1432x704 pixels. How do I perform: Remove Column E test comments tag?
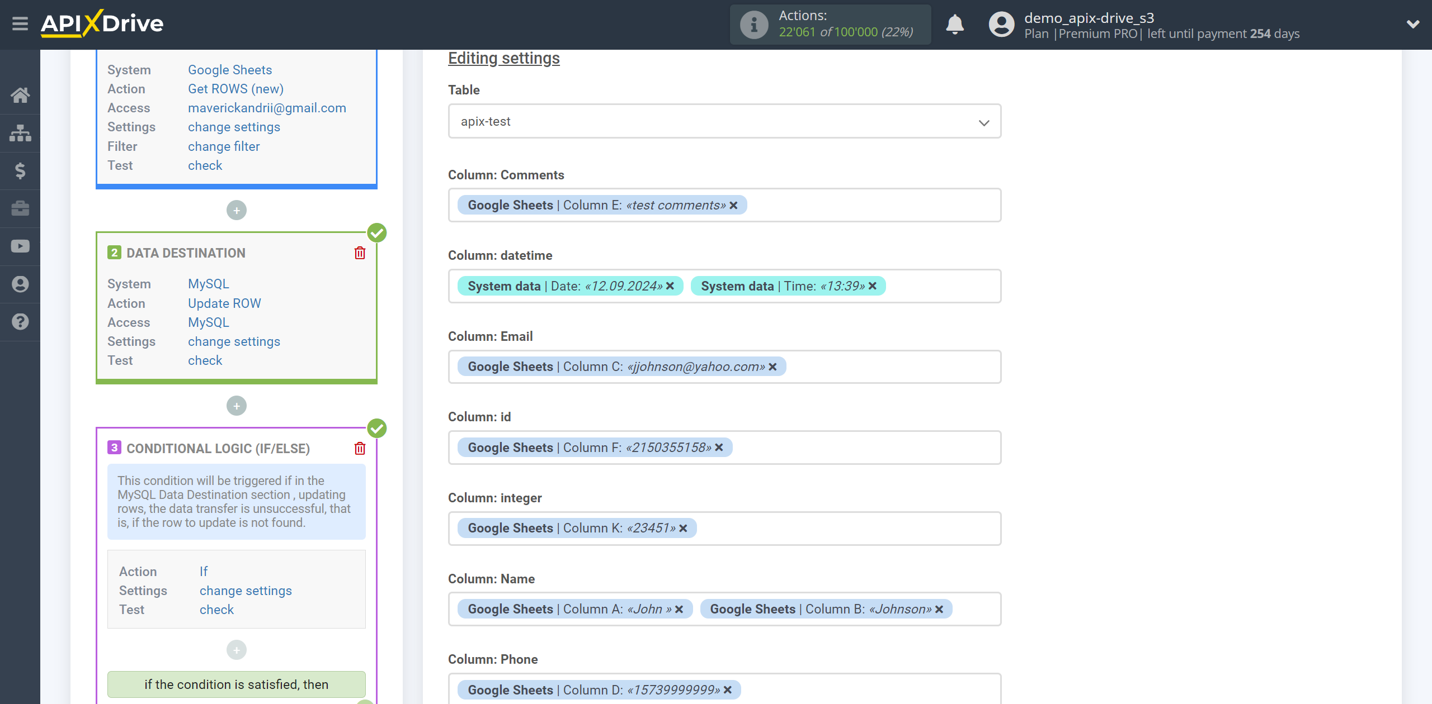click(x=733, y=206)
